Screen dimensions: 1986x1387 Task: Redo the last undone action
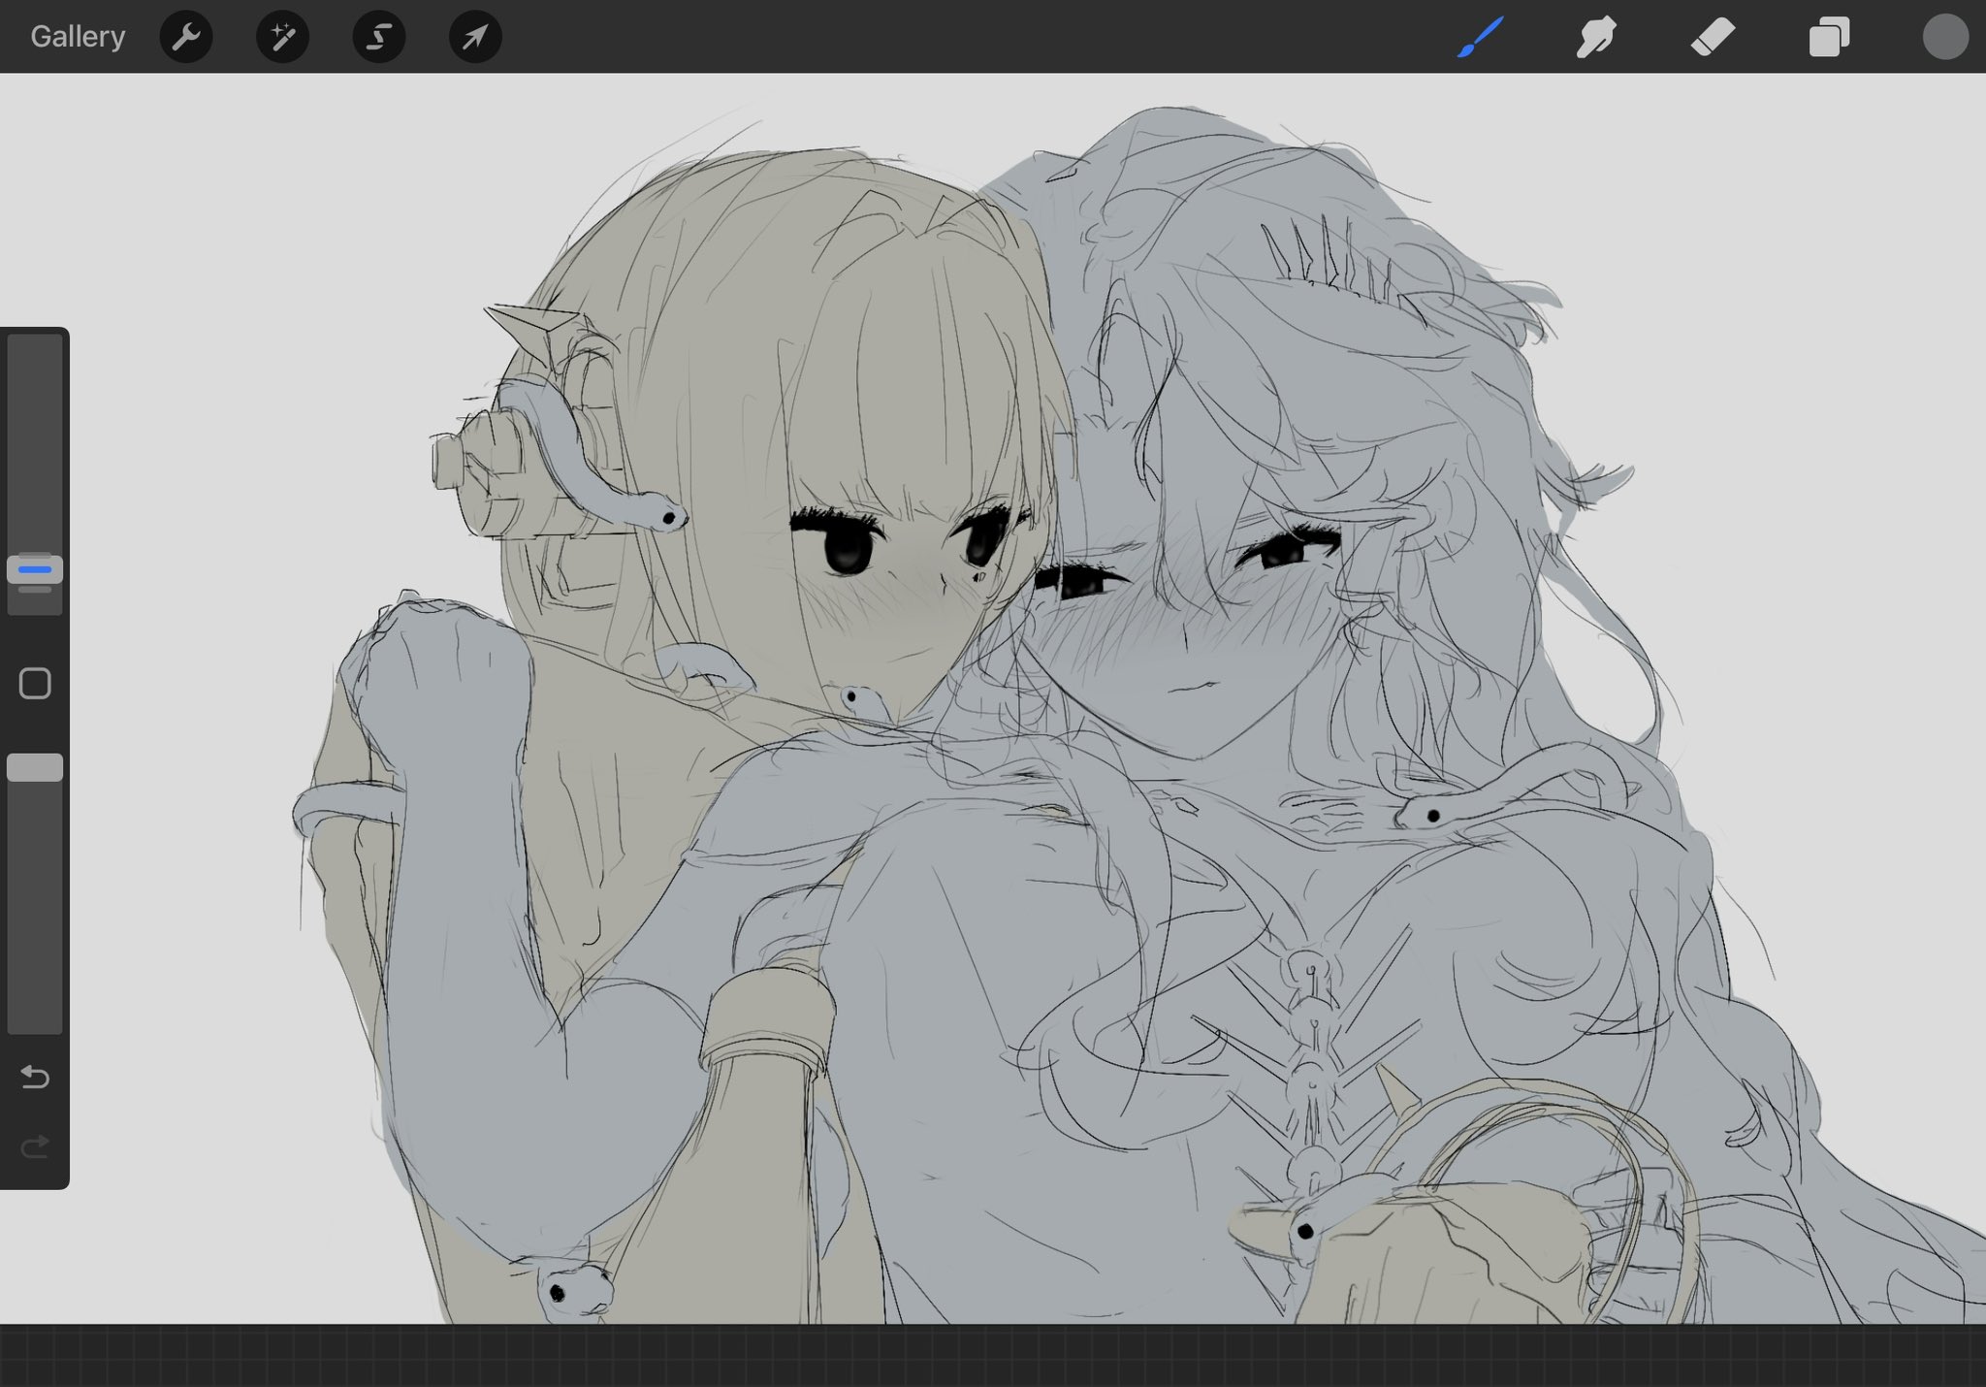(x=35, y=1147)
